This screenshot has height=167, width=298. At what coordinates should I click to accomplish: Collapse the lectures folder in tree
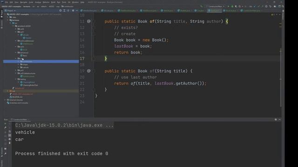tap(8, 20)
